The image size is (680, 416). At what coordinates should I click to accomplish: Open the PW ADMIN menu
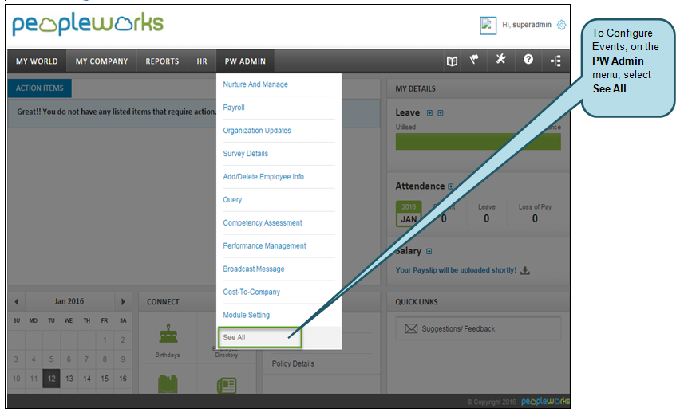pos(245,61)
